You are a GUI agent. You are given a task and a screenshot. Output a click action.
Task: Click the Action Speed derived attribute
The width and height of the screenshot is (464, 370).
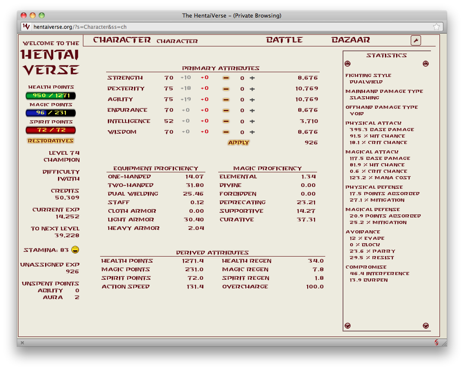tap(153, 287)
